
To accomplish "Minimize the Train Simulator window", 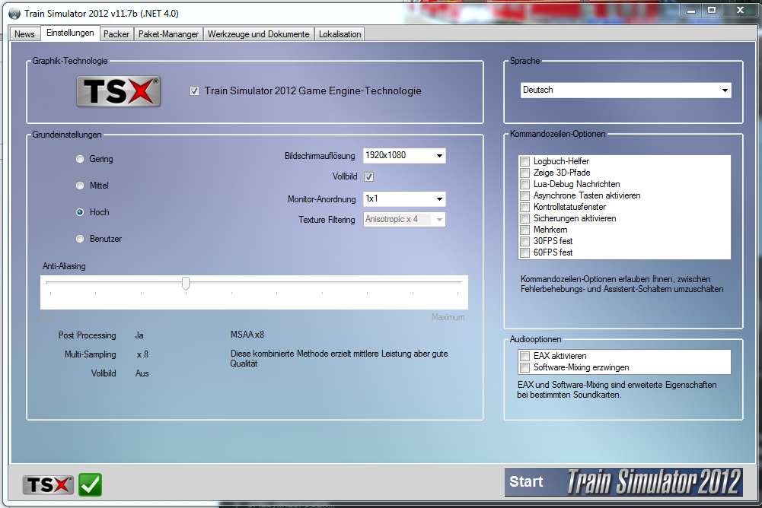I will tap(690, 9).
